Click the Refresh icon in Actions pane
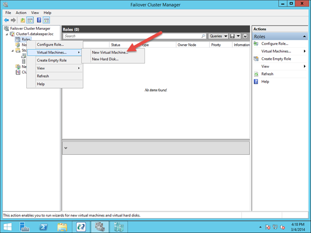311x233 pixels. coord(256,74)
